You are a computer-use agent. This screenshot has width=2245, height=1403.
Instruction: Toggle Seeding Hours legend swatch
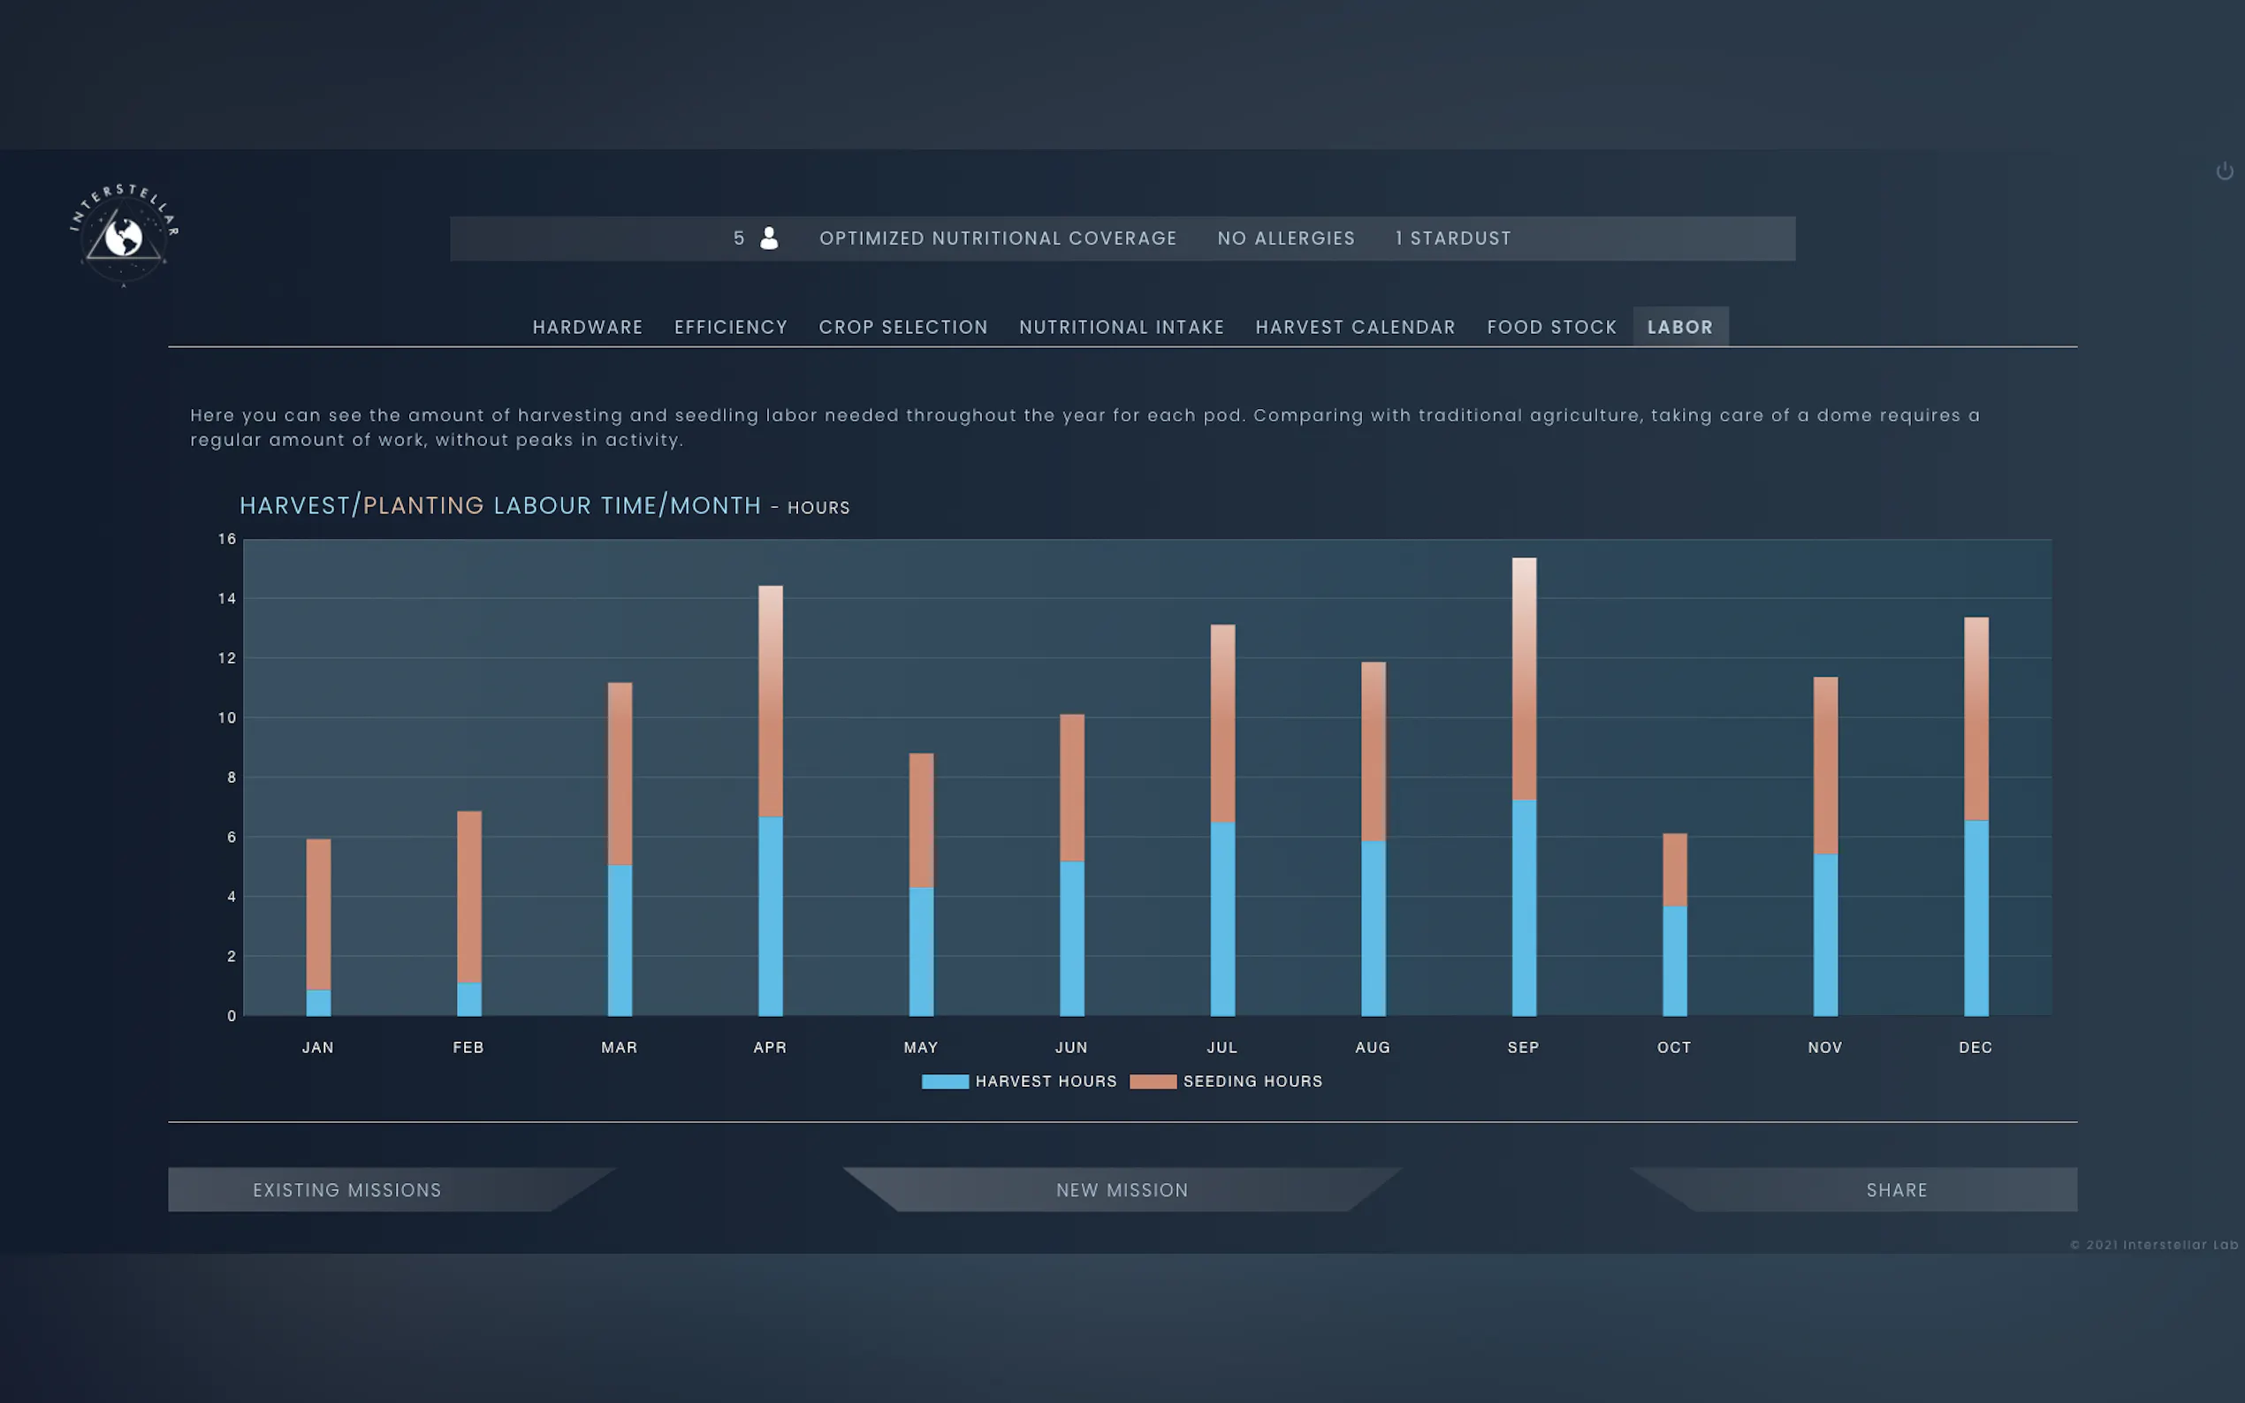pyautogui.click(x=1152, y=1081)
